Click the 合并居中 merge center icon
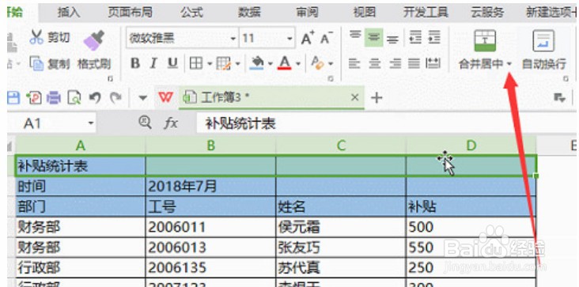This screenshot has height=287, width=579. (484, 40)
